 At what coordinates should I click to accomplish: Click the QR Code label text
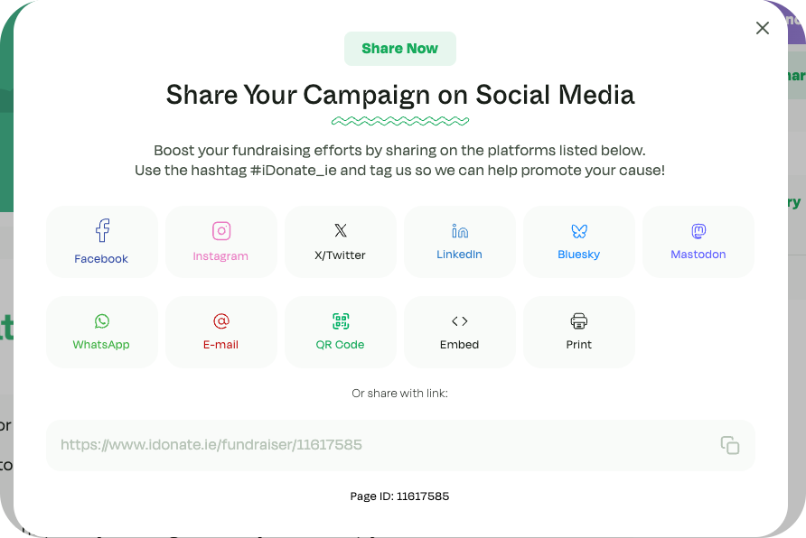[x=340, y=345]
